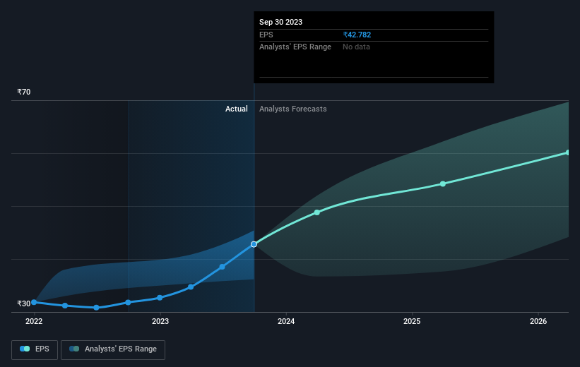Image resolution: width=580 pixels, height=367 pixels.
Task: Click the EPS data point in late 2022
Action: tap(128, 302)
